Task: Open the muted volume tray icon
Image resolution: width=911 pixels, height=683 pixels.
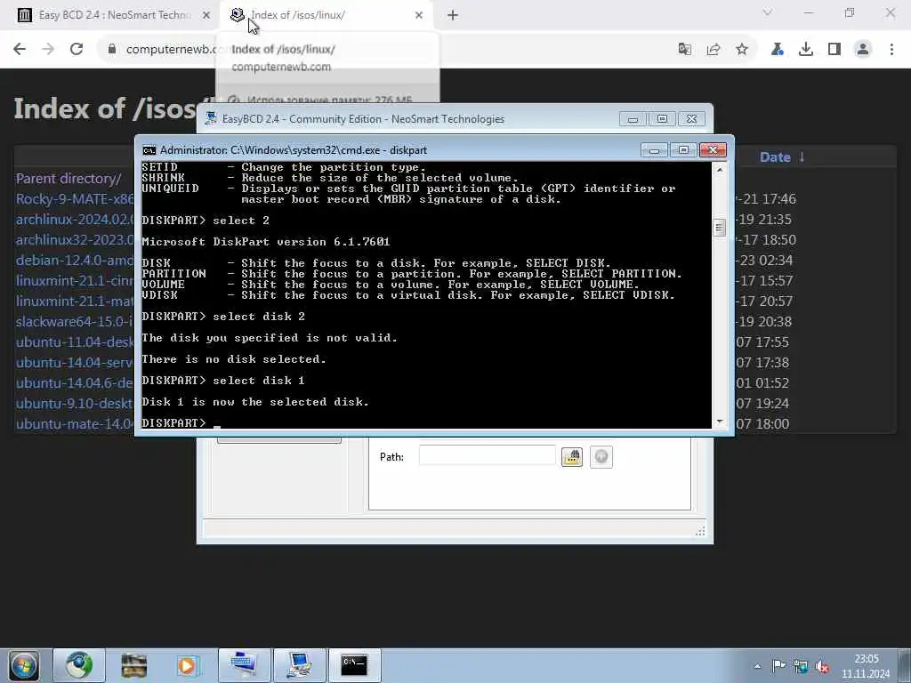Action: point(822,666)
